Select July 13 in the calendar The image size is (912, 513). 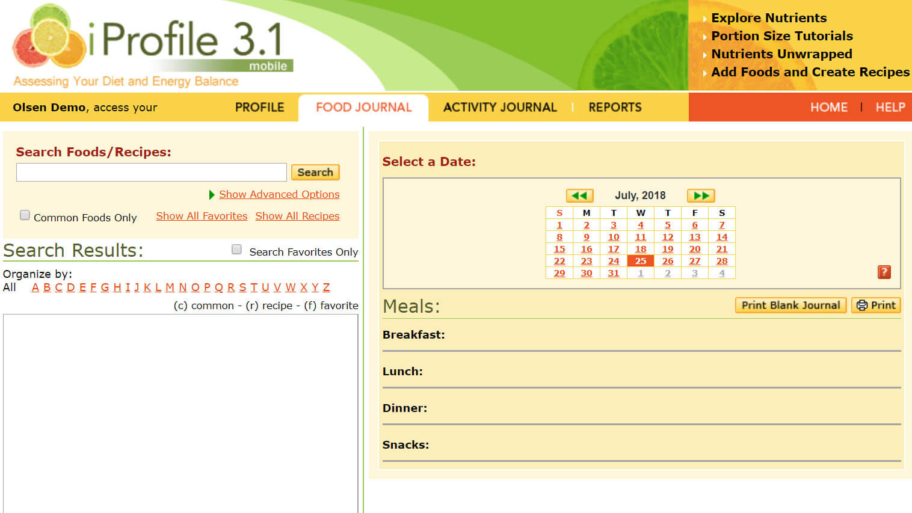point(695,237)
